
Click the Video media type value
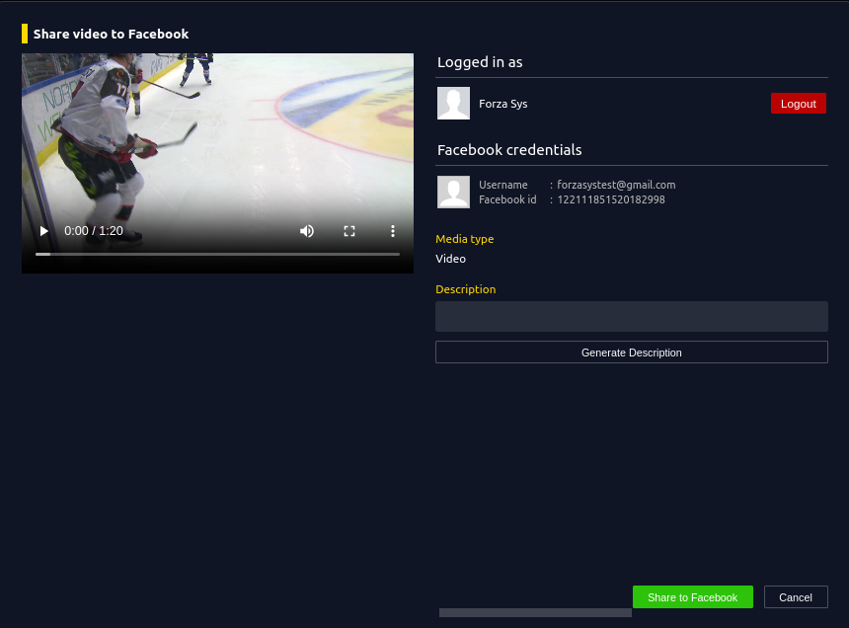(x=450, y=259)
